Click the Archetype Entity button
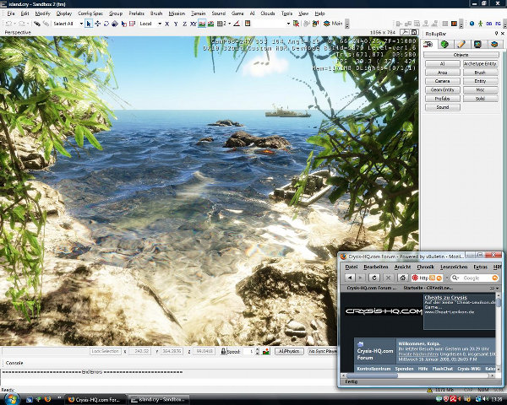This screenshot has width=507, height=405. 479,63
